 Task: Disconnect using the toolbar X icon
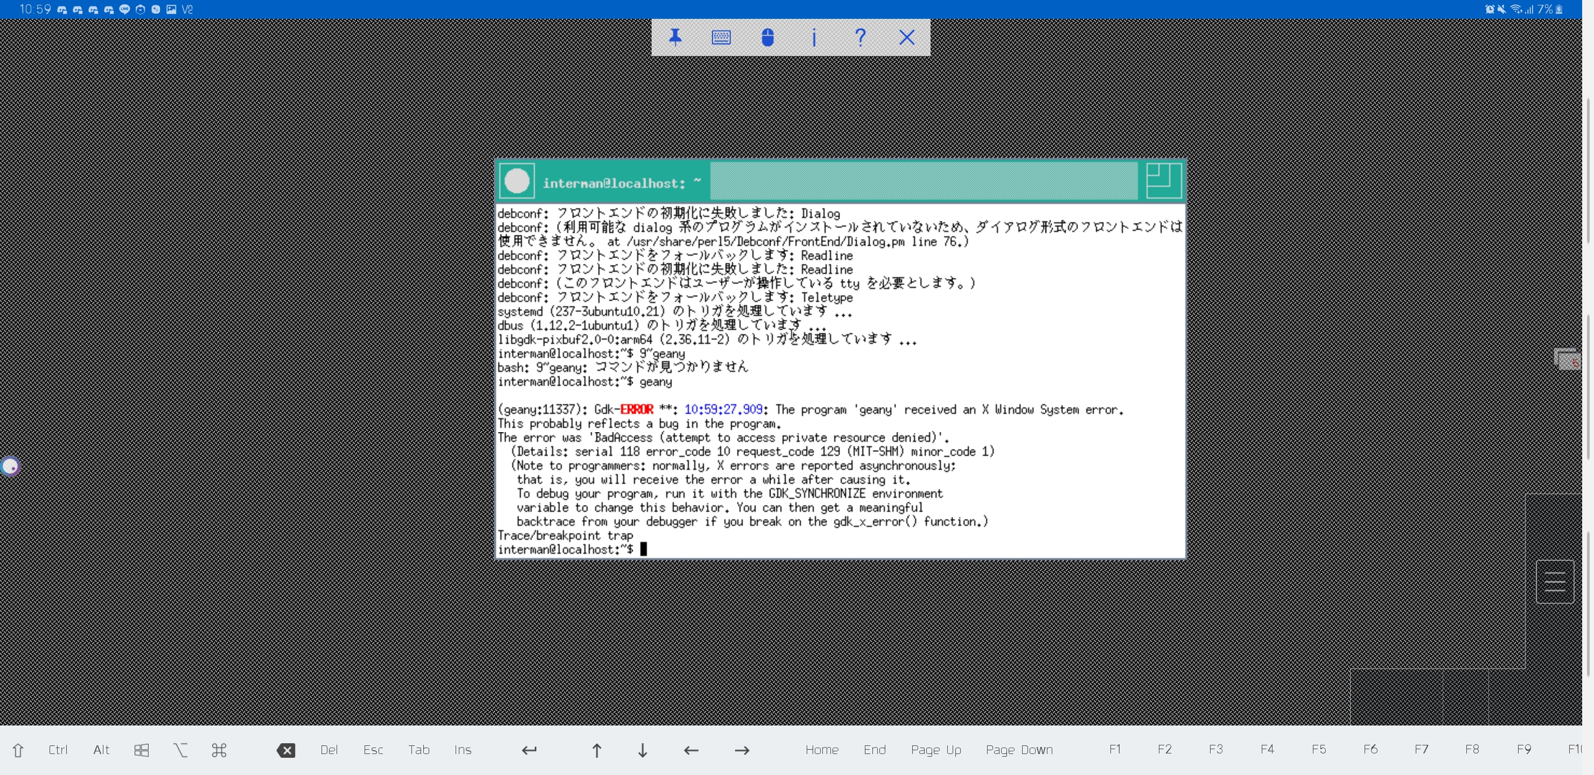pos(906,38)
